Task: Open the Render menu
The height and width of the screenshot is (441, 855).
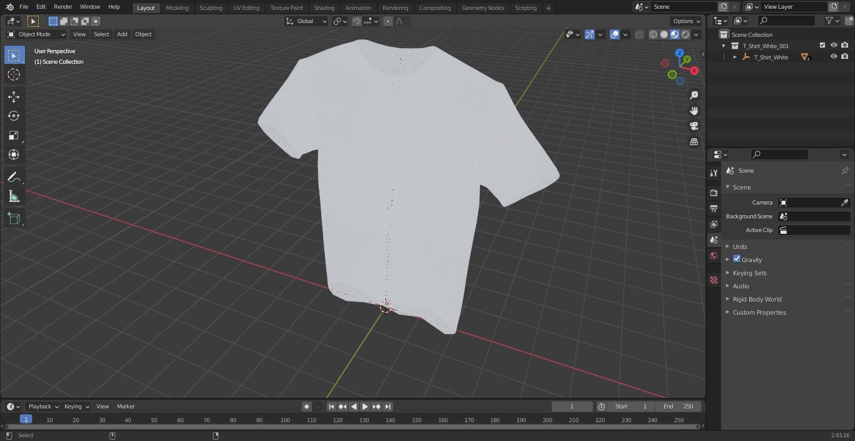Action: pos(63,7)
